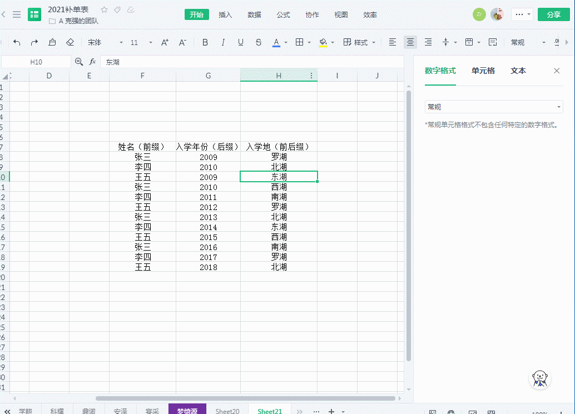Toggle italic formatting
The image size is (575, 414).
[x=222, y=42]
